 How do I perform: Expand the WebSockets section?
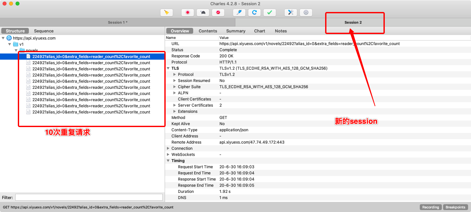point(168,155)
